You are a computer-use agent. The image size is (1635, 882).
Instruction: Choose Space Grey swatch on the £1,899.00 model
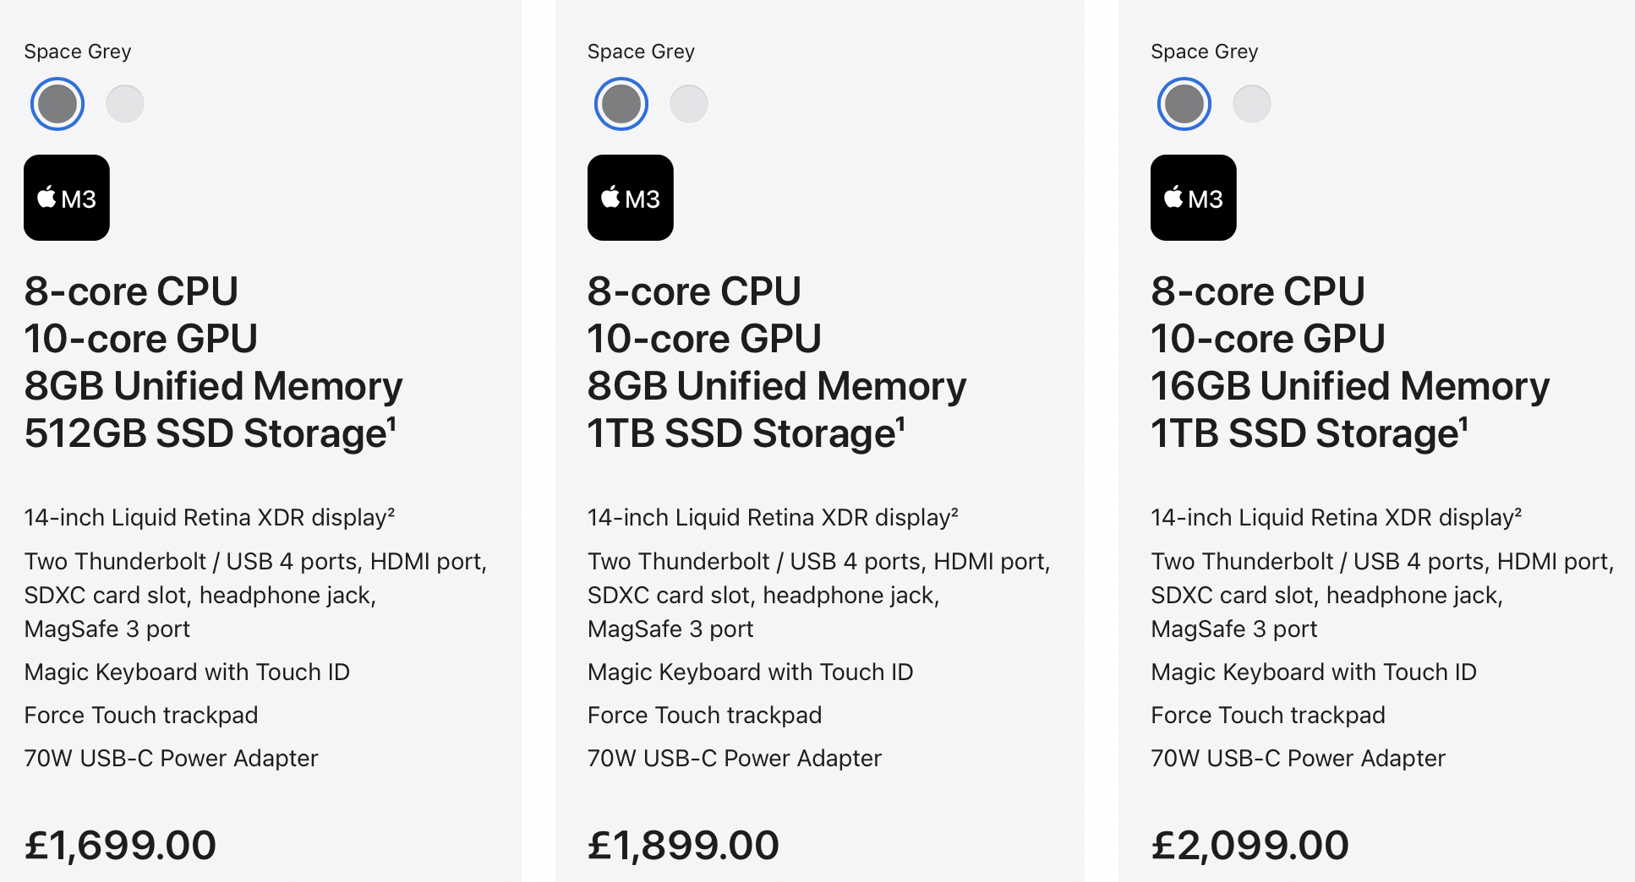pos(621,104)
